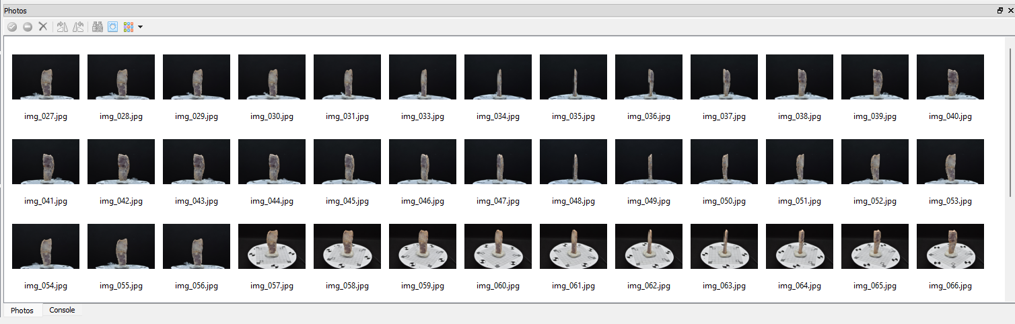Select the Photos tab at bottom
The width and height of the screenshot is (1015, 324).
click(x=22, y=311)
